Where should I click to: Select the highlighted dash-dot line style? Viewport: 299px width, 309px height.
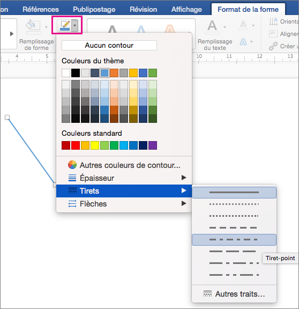coord(234,240)
